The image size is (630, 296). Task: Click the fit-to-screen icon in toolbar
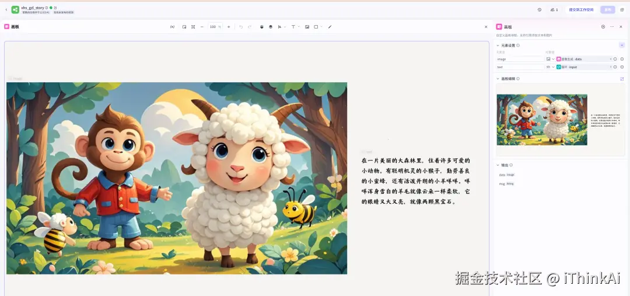(193, 27)
